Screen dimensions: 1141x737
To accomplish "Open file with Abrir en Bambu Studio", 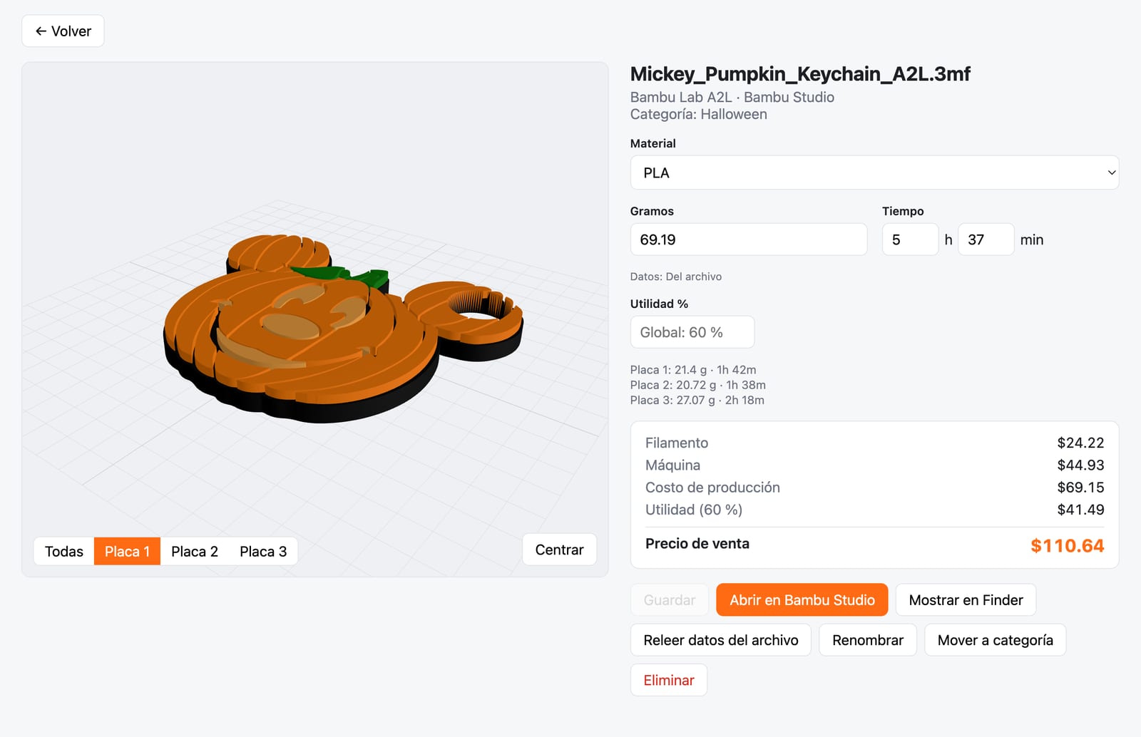I will click(802, 600).
